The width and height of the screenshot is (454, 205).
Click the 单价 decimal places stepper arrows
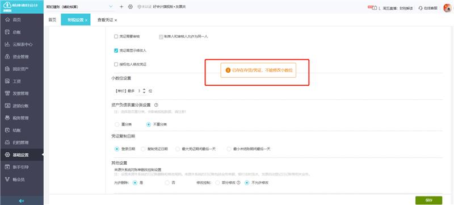144,91
